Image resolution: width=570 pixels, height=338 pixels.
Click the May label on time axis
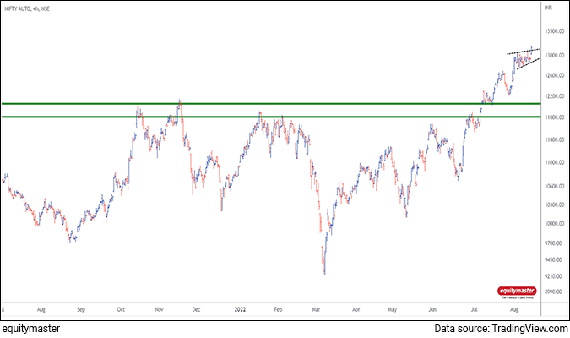pos(392,310)
